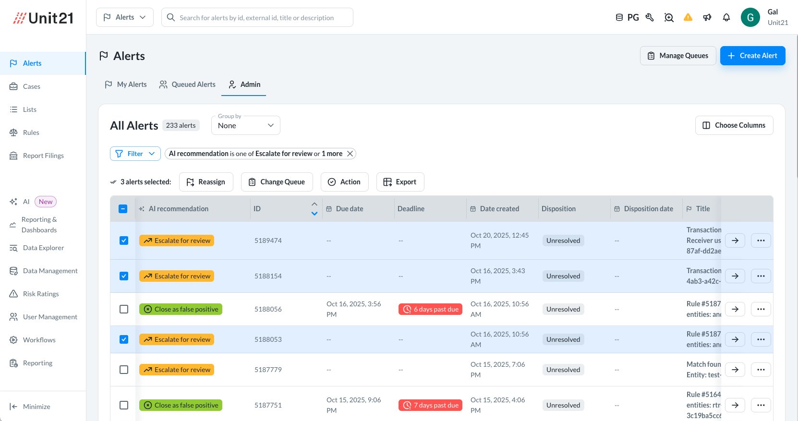This screenshot has width=798, height=421.
Task: Open arrow for alert 5188053
Action: click(735, 339)
